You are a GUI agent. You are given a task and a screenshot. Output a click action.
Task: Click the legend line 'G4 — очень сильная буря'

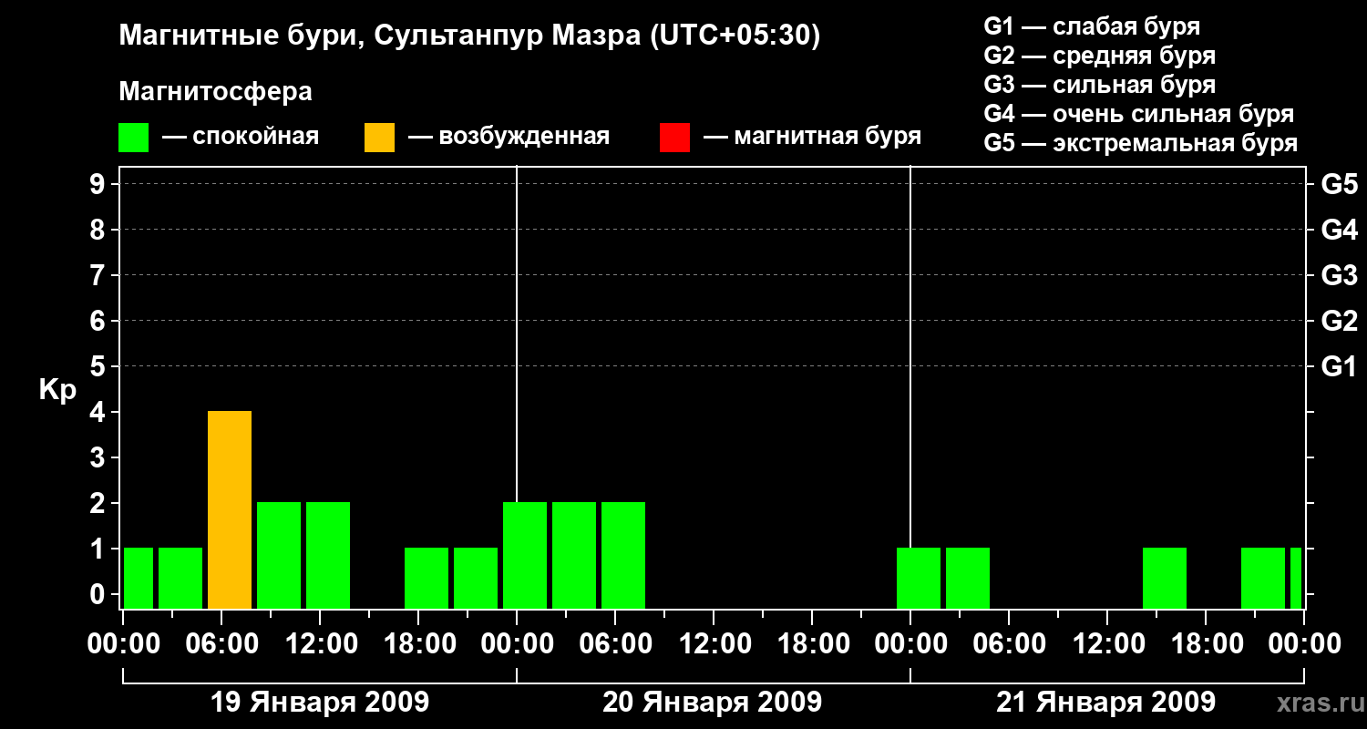click(x=1139, y=114)
